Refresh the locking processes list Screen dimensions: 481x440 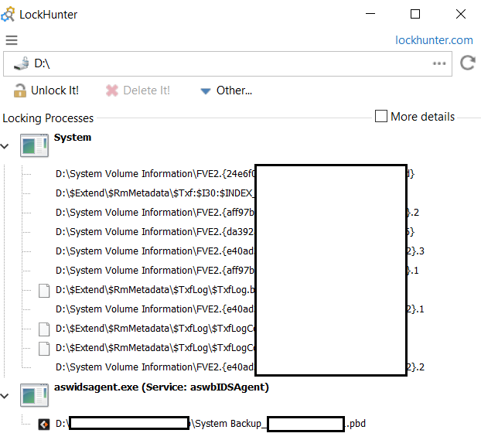pos(468,63)
